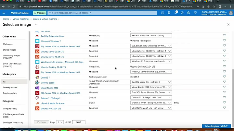Click the cPanel & WHM logo icon
Viewport: 234px width, 131px height.
click(37, 103)
